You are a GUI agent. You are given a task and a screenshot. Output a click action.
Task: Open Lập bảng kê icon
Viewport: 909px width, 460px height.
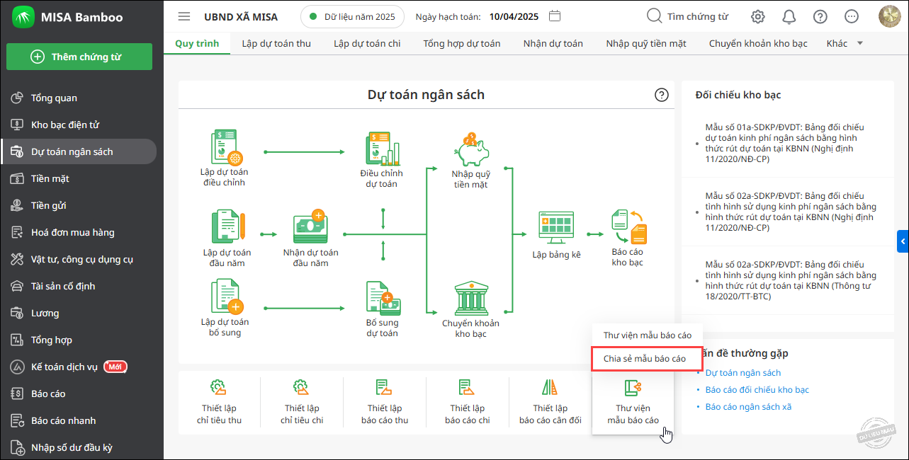coord(556,228)
